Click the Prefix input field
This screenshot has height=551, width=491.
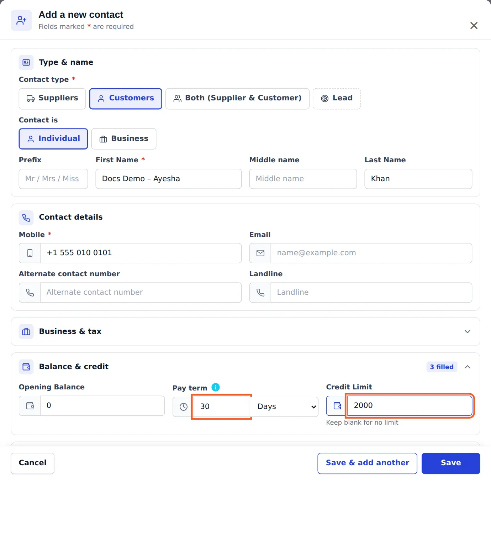pos(53,179)
